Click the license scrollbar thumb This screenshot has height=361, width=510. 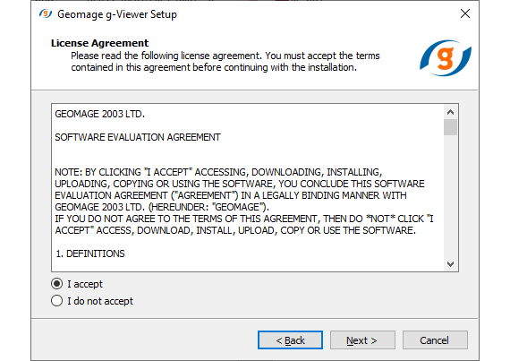pyautogui.click(x=450, y=127)
